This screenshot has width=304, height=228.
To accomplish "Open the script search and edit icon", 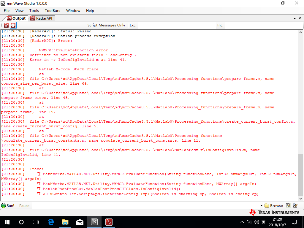I will tap(295, 205).
